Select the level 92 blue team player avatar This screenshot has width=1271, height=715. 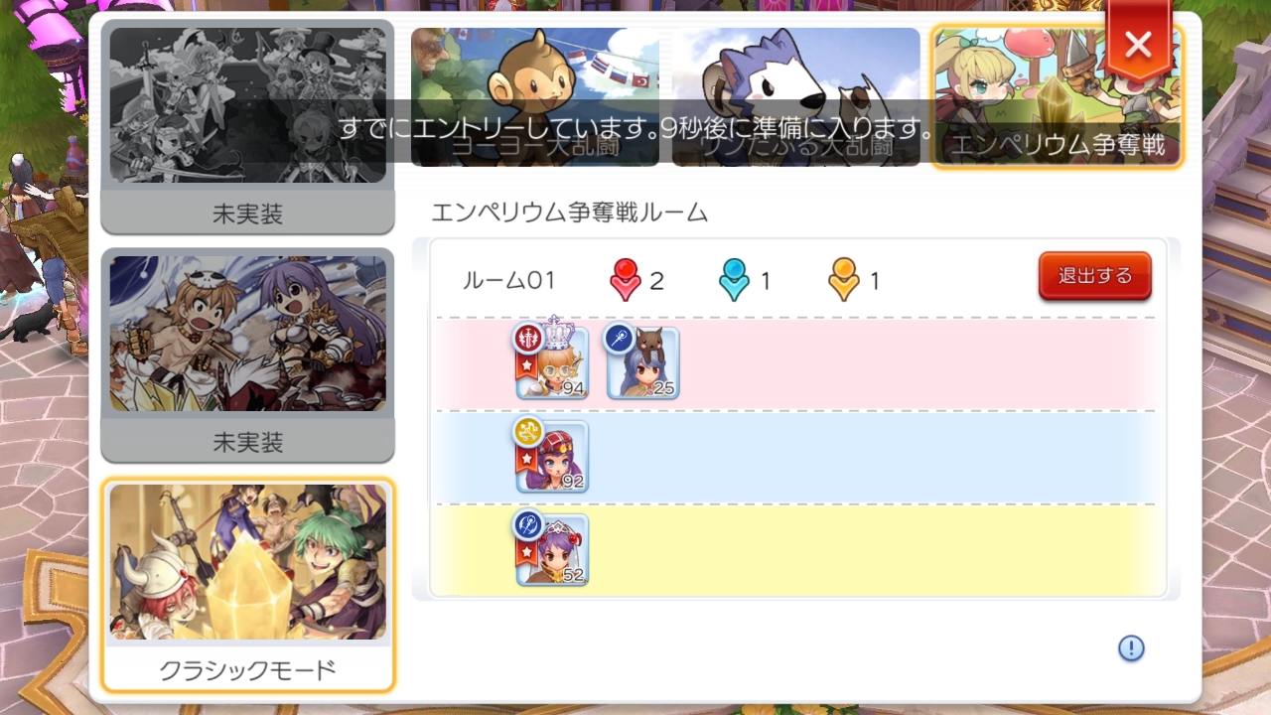(552, 457)
